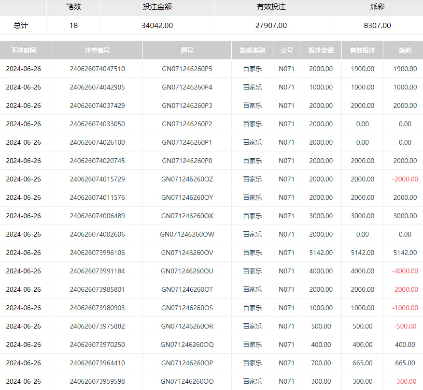Click the total bet amount 34042.00
The height and width of the screenshot is (390, 423).
coord(157,26)
